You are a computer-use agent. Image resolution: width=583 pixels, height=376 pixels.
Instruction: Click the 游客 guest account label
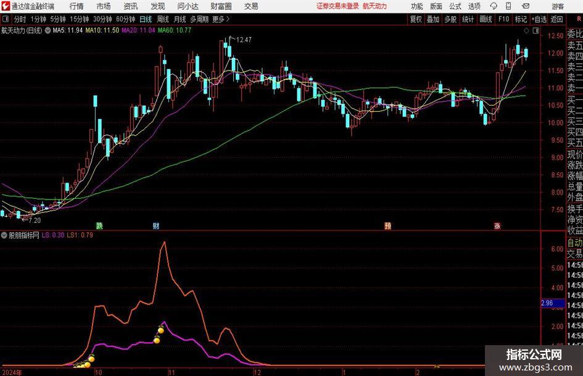click(x=558, y=6)
